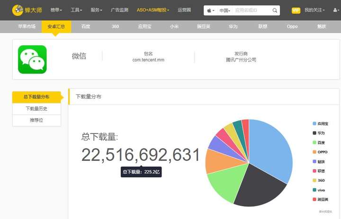Click the total downloads number 22,516,692,631
This screenshot has height=219, width=341.
click(141, 155)
